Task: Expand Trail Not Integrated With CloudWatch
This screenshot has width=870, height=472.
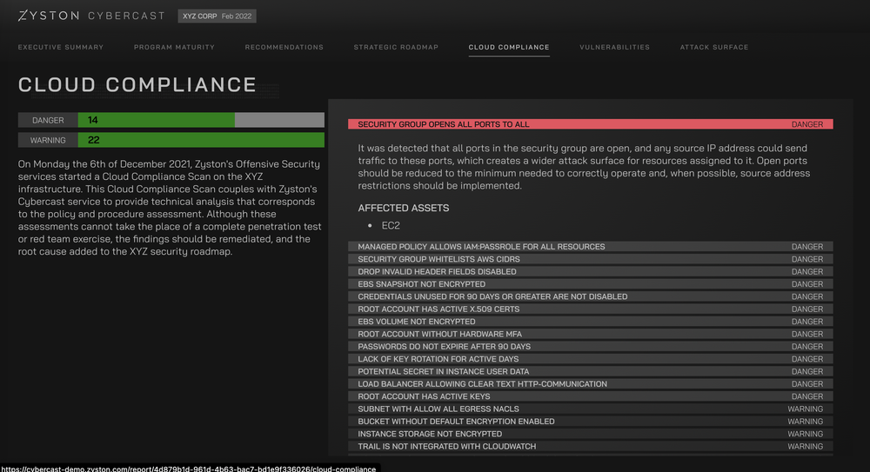Action: coord(591,446)
